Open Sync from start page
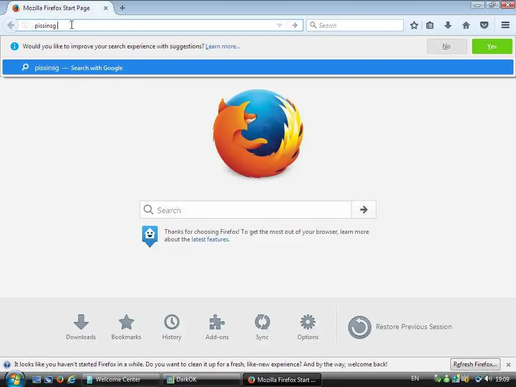This screenshot has width=516, height=387. (262, 328)
